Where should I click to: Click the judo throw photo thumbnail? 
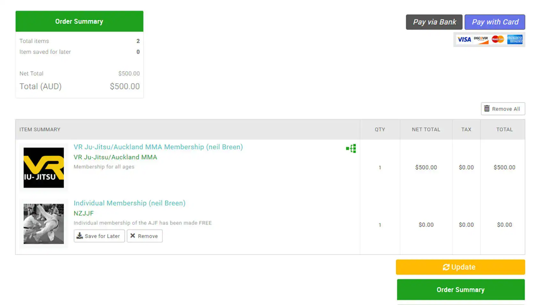click(x=44, y=224)
